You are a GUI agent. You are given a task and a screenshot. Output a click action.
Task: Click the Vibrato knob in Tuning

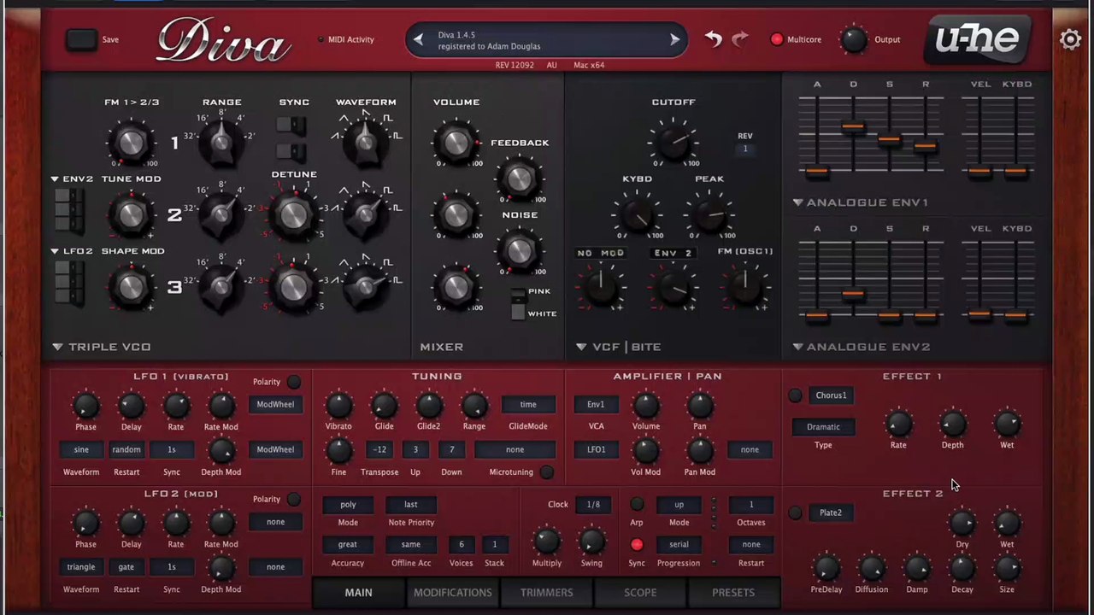click(338, 406)
